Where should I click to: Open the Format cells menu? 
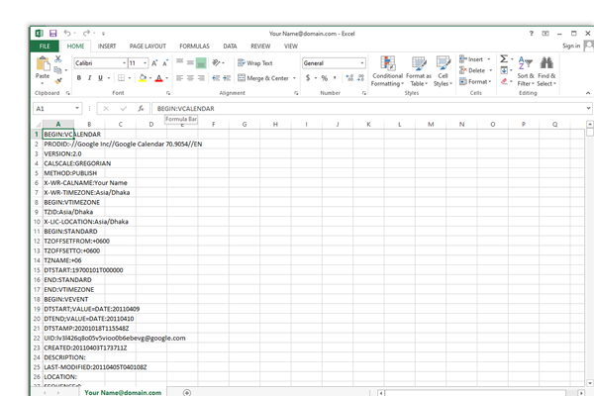pyautogui.click(x=475, y=81)
